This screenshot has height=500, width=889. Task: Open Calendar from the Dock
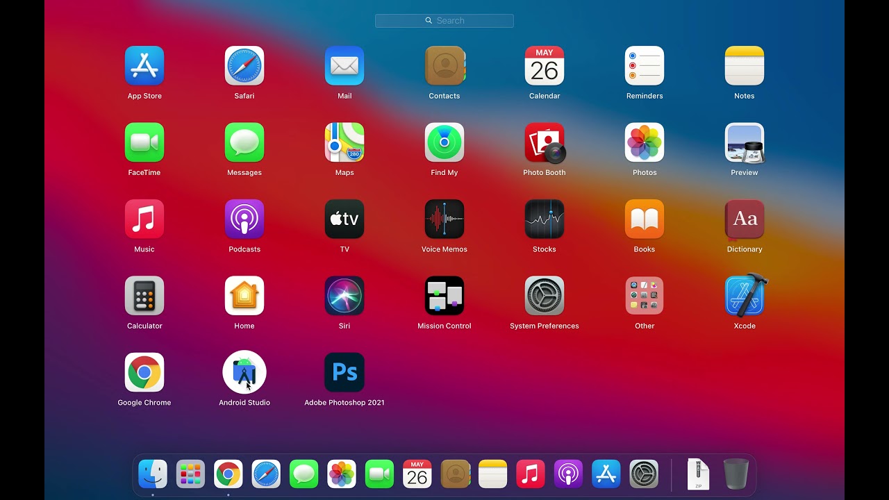click(417, 474)
